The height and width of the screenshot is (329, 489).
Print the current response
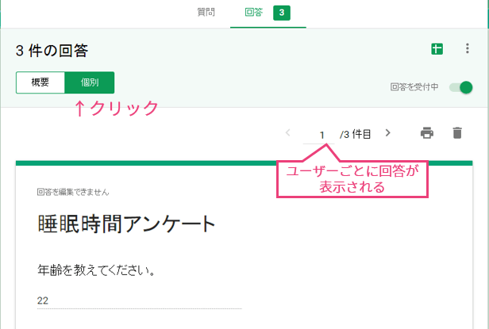click(427, 133)
